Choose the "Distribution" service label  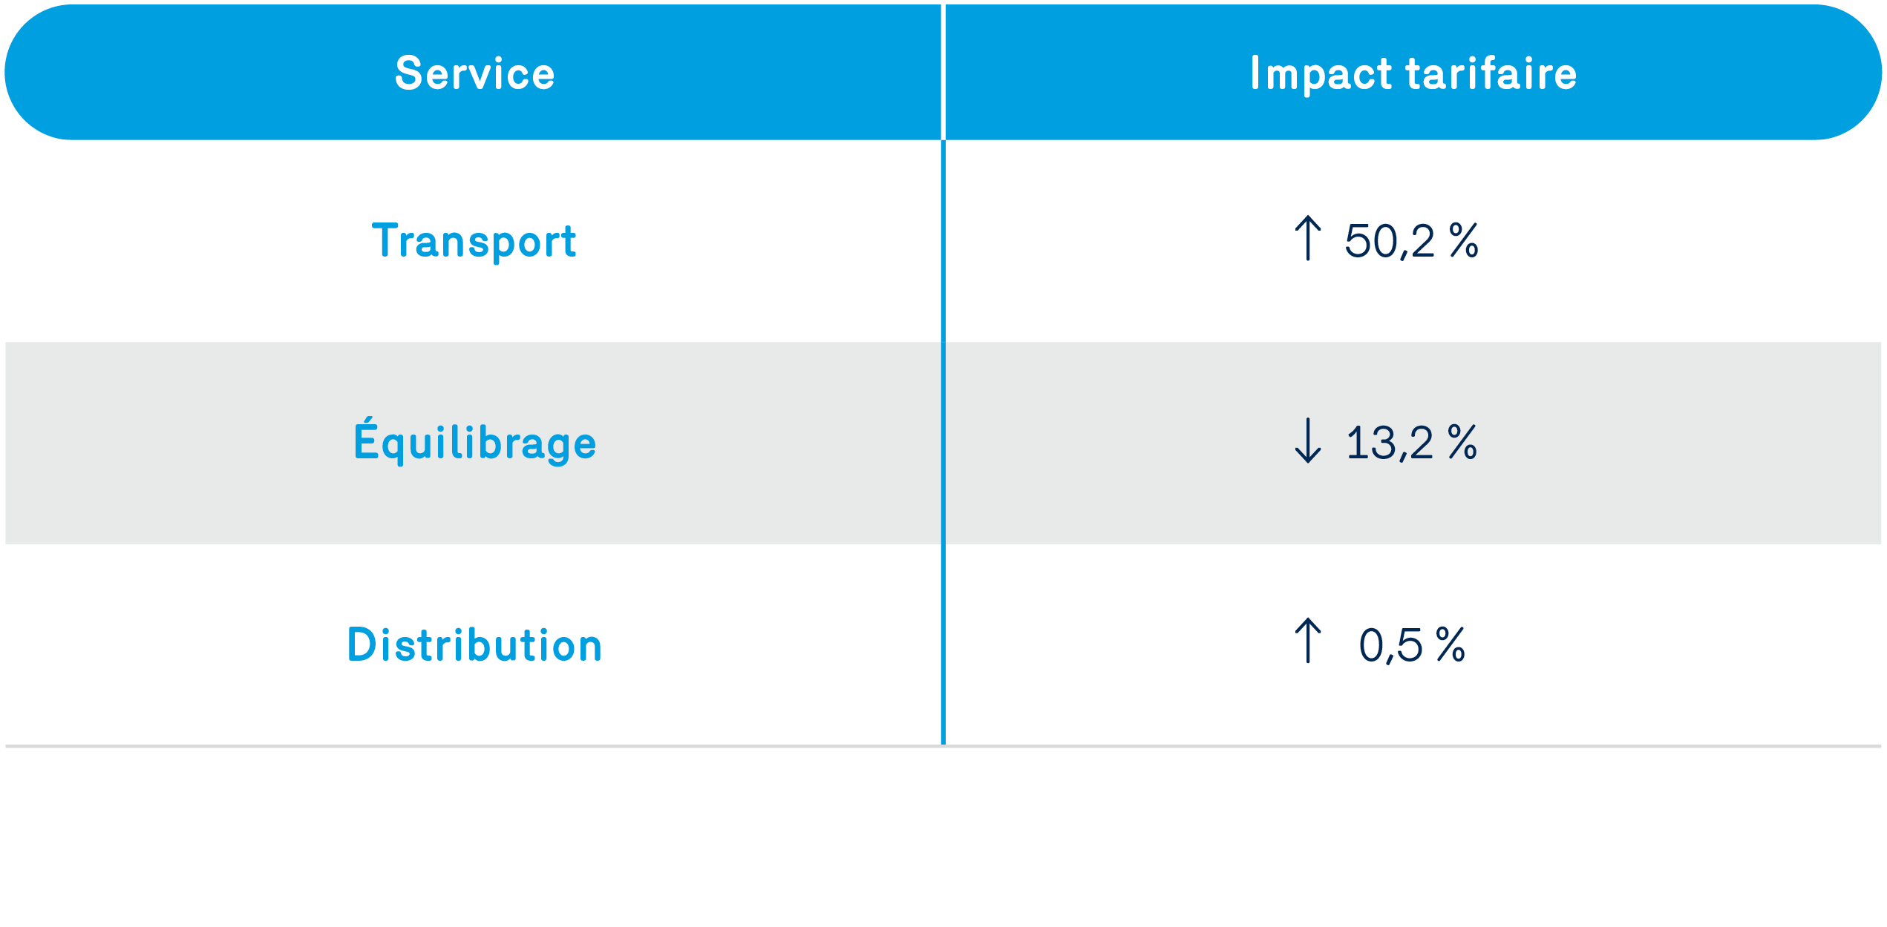[474, 644]
